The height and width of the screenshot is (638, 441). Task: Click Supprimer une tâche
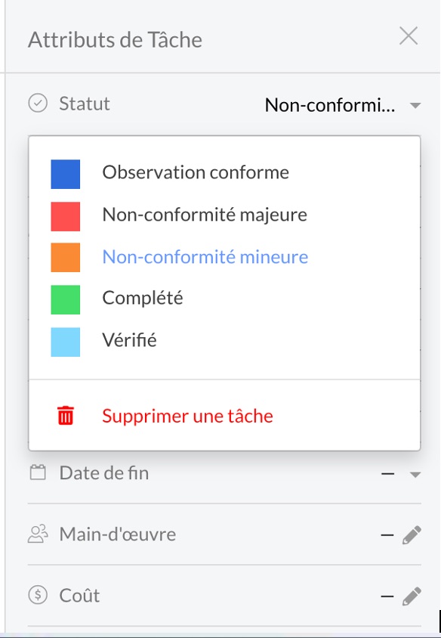187,416
